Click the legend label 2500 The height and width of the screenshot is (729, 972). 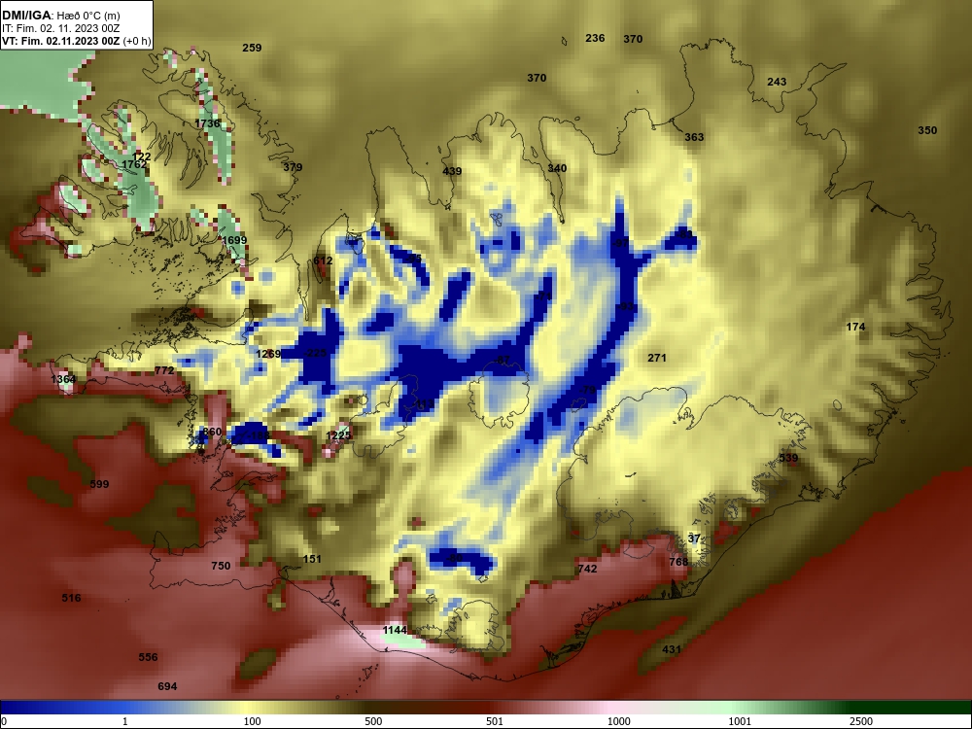point(861,721)
